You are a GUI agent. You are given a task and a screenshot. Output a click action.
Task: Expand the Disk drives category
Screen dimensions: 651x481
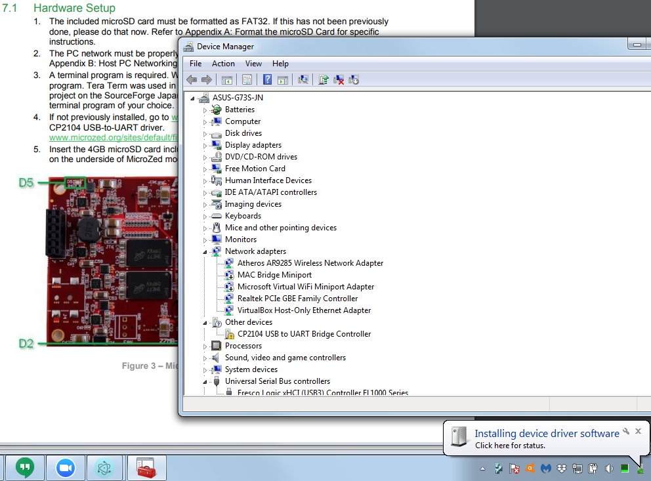[205, 134]
